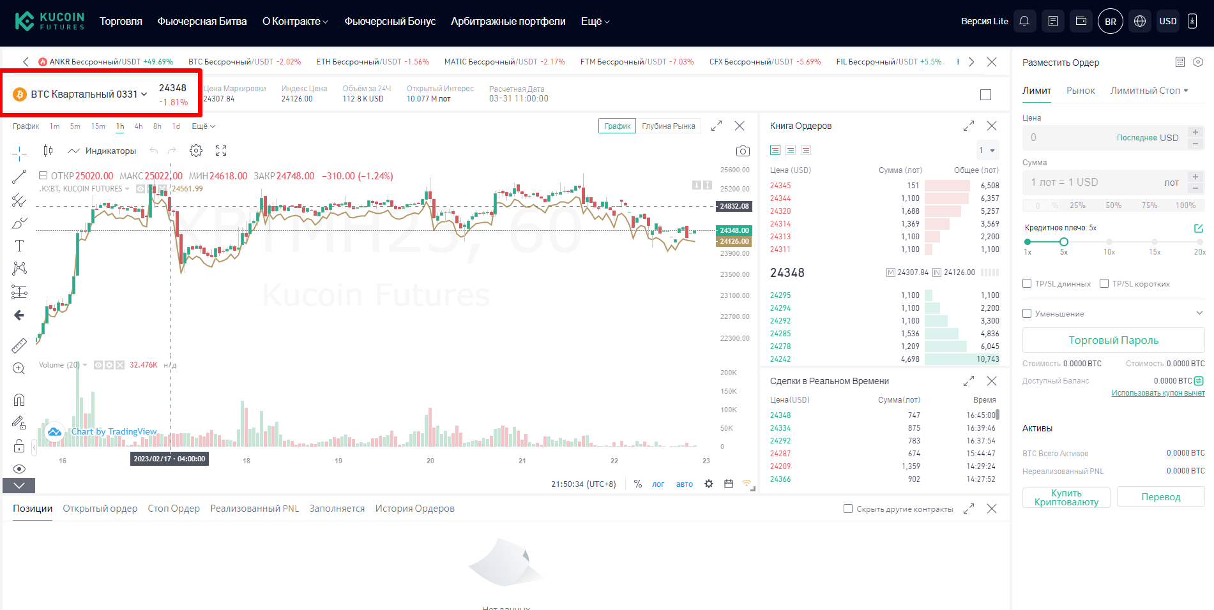Screen dimensions: 1214x610
Task: Open order book grouping dropdown showing 1
Action: [x=987, y=151]
